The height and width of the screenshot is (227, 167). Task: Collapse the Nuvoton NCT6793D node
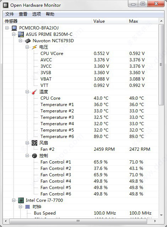pyautogui.click(x=21, y=41)
